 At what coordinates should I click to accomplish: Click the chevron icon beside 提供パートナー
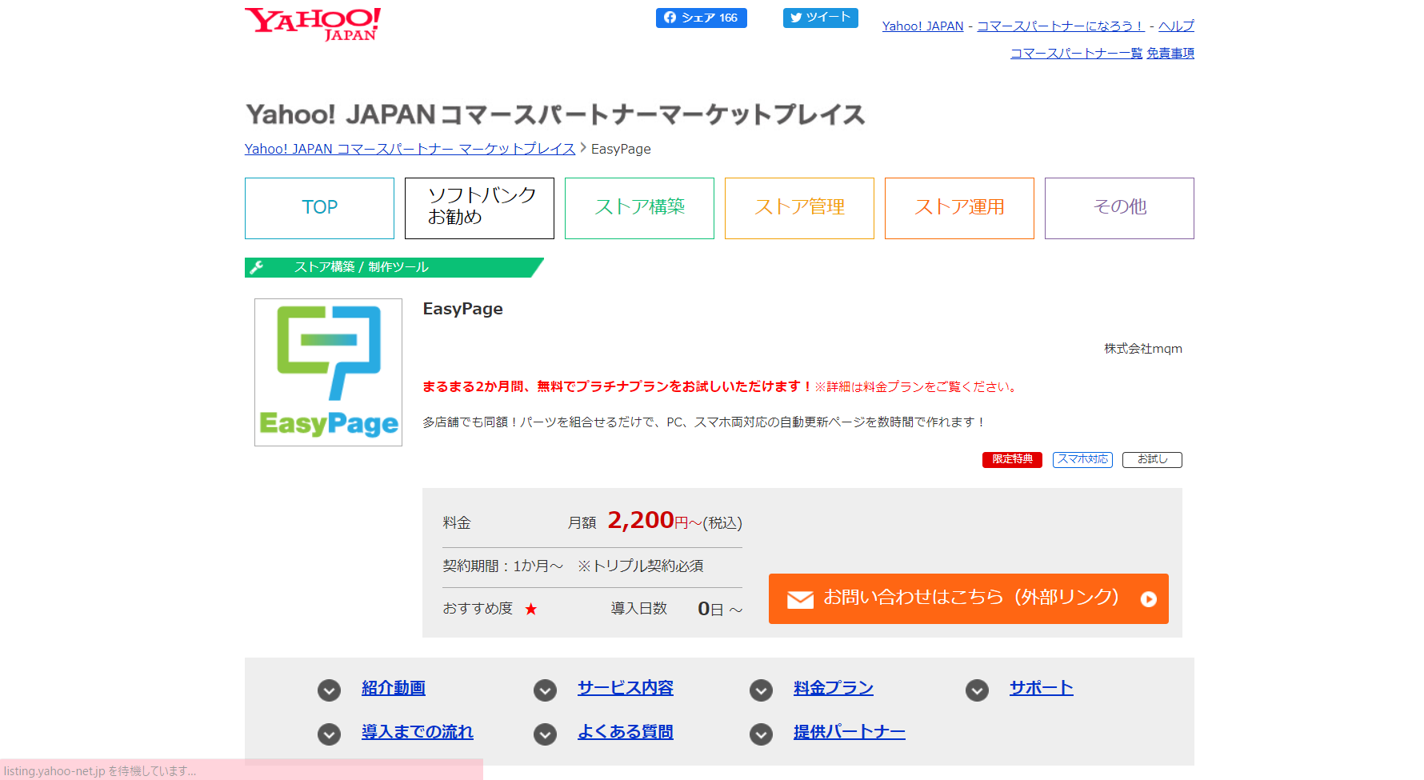click(x=761, y=734)
